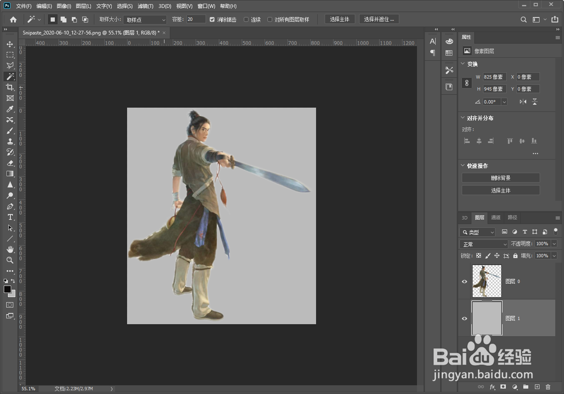Toggle lock transparent pixels
The height and width of the screenshot is (394, 564).
pos(478,256)
